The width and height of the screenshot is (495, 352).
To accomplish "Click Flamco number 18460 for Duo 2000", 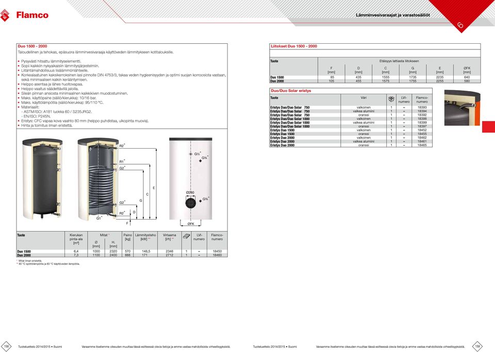I will pyautogui.click(x=217, y=255).
